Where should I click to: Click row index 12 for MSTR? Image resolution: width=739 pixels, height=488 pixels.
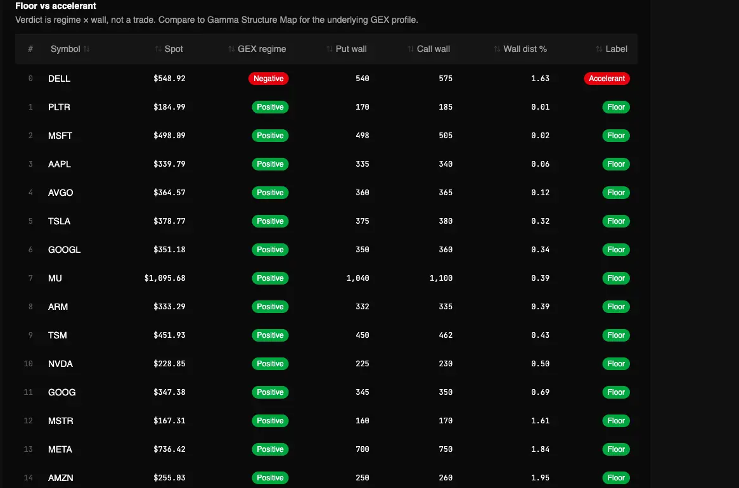click(29, 421)
